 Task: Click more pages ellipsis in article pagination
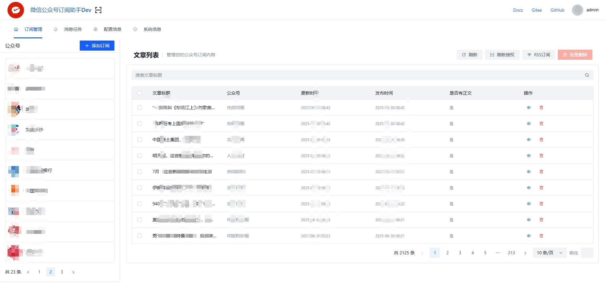coord(498,253)
